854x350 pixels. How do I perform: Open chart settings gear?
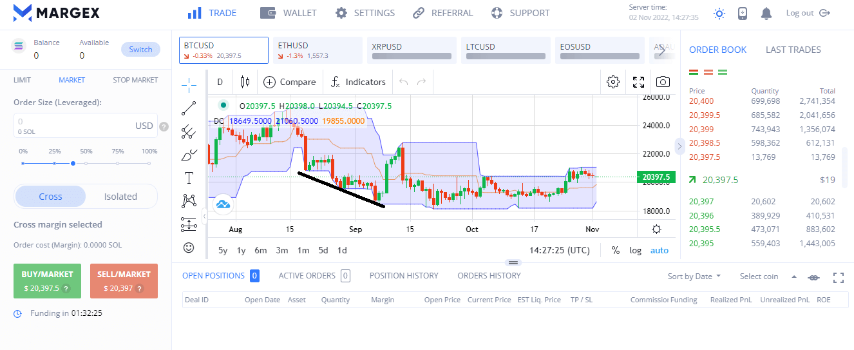coord(613,82)
